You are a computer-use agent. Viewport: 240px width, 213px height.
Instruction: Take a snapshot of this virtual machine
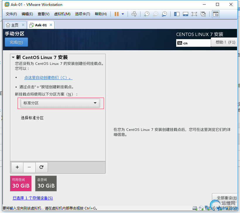[x=147, y=14]
